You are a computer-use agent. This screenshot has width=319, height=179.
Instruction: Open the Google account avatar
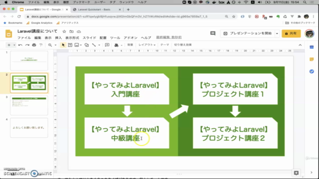point(309,33)
